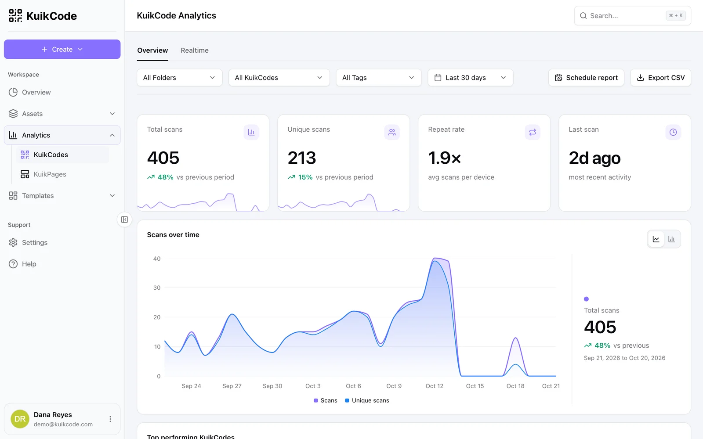The image size is (703, 439).
Task: Open user menu dots beside Dana Reyes
Action: (x=110, y=419)
